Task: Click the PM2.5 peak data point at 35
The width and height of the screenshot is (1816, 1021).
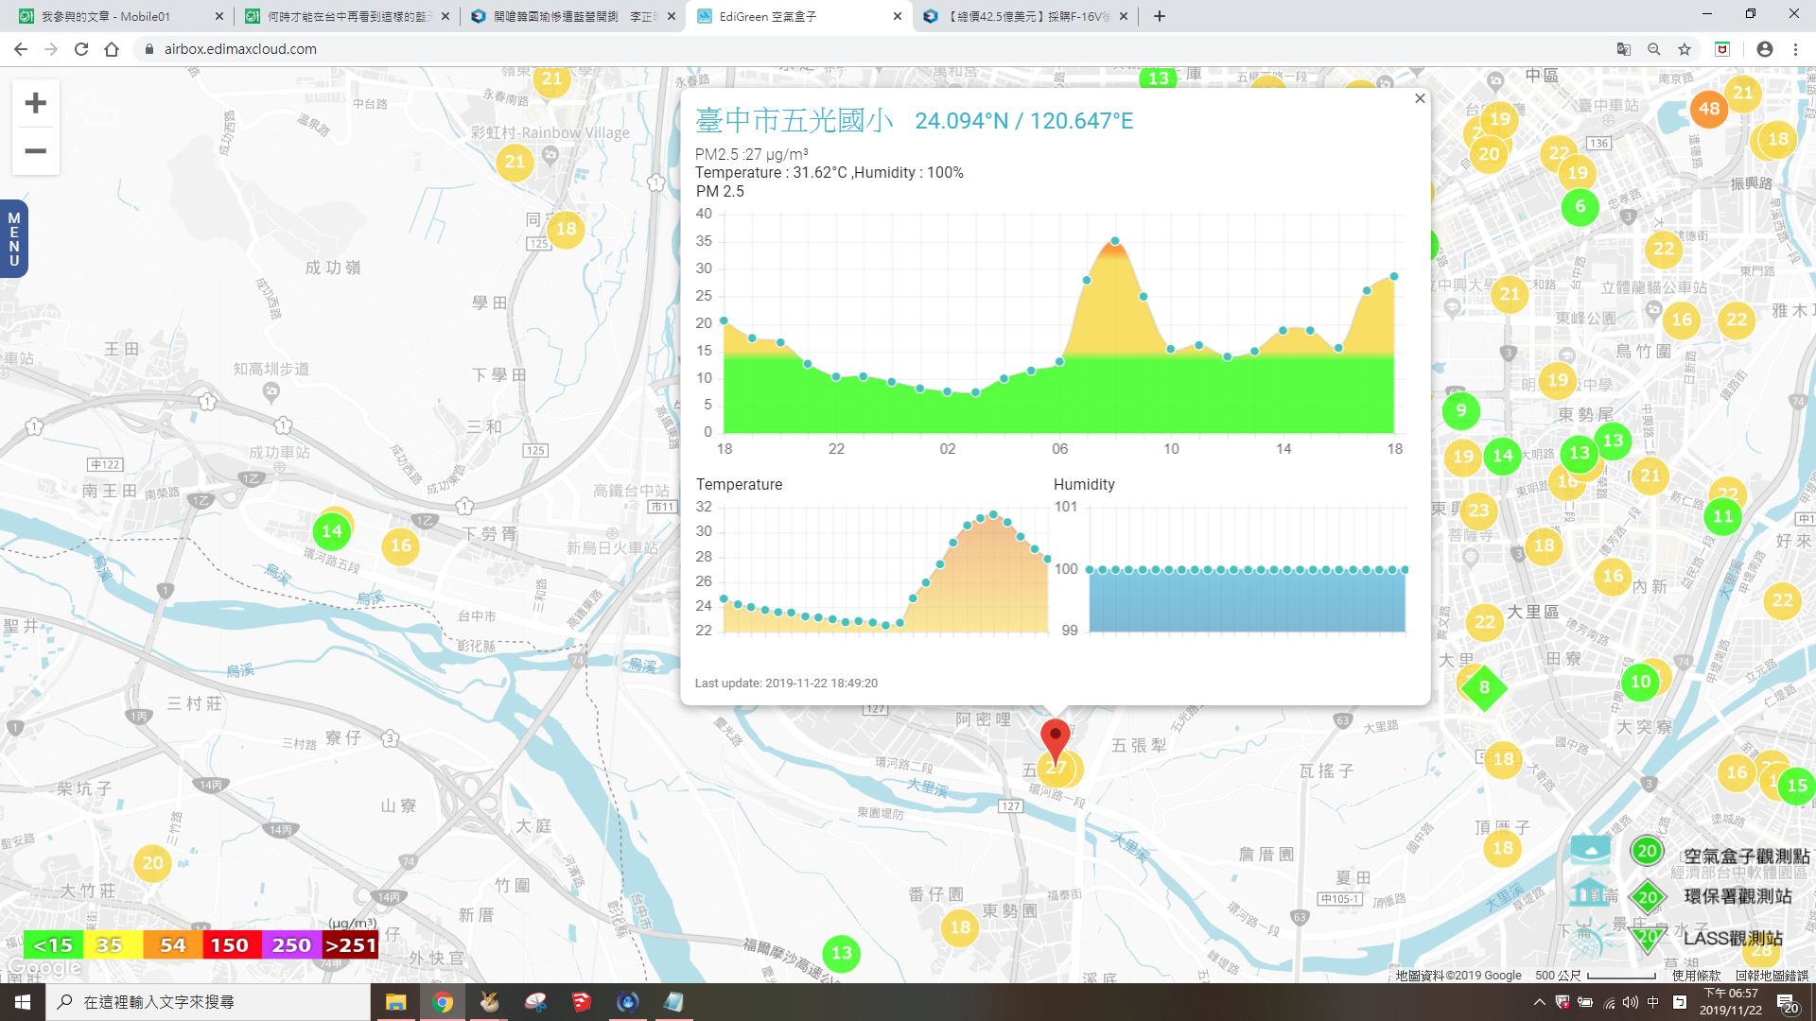Action: click(x=1115, y=241)
